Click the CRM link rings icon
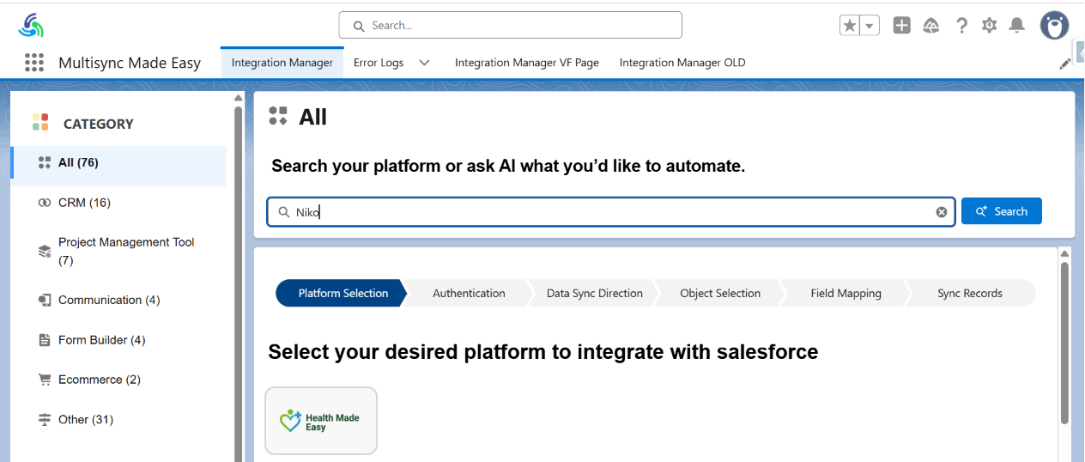 (45, 203)
